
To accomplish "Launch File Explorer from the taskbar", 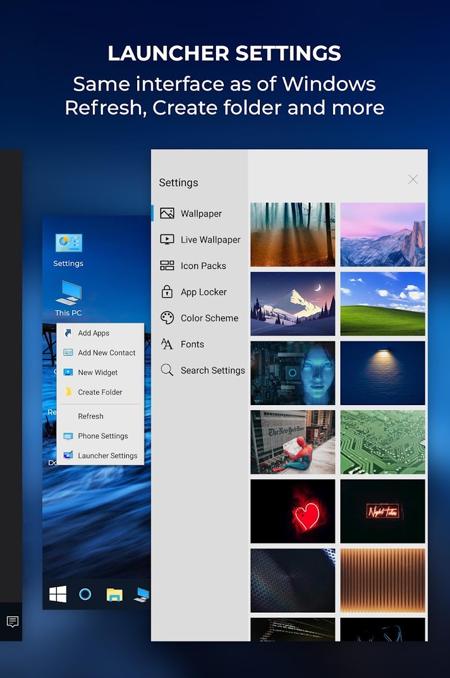I will point(114,594).
